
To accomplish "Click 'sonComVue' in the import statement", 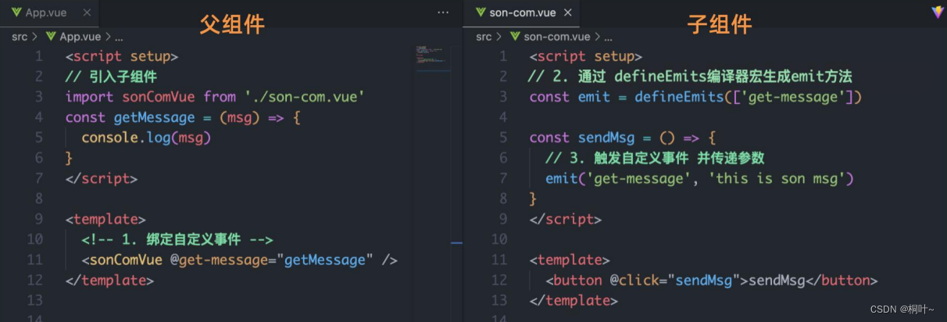I will pos(159,97).
